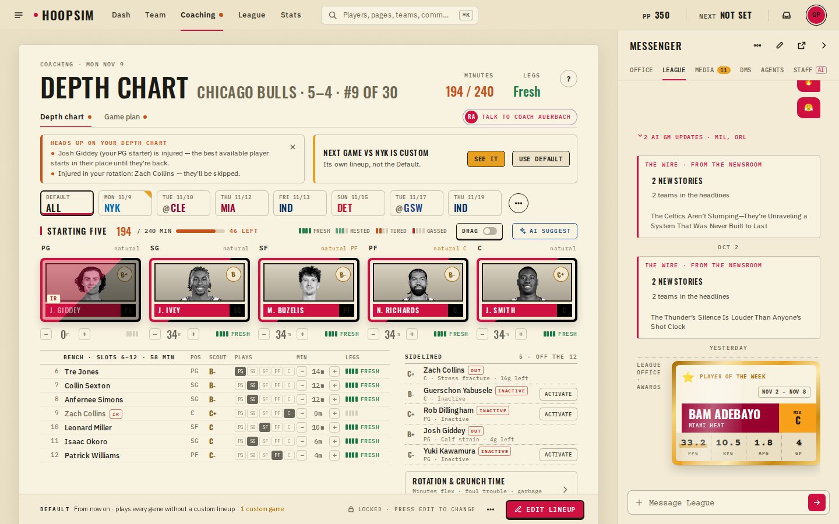Click Use Default button

coord(541,159)
